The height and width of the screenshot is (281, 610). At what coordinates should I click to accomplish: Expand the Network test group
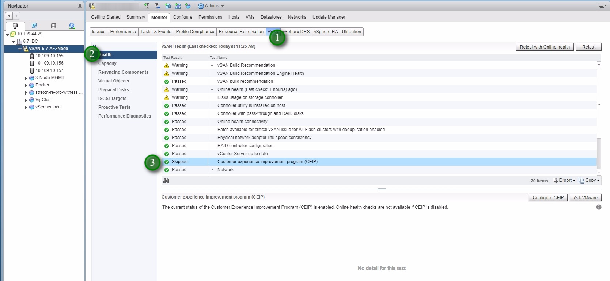coord(212,170)
